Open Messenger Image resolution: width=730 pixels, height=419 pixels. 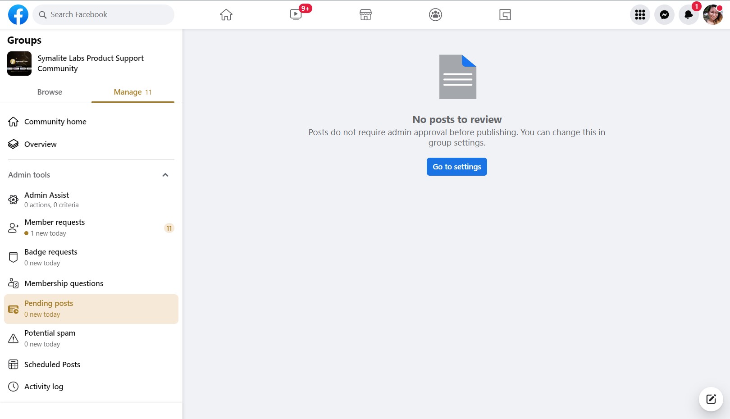coord(664,14)
